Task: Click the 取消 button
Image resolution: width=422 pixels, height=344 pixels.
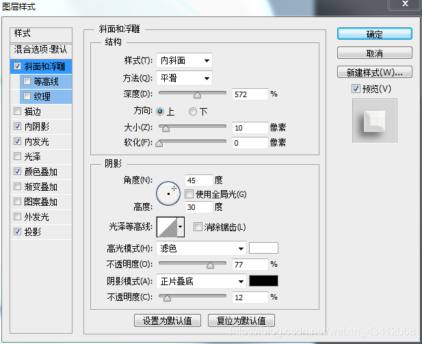Action: pyautogui.click(x=374, y=53)
